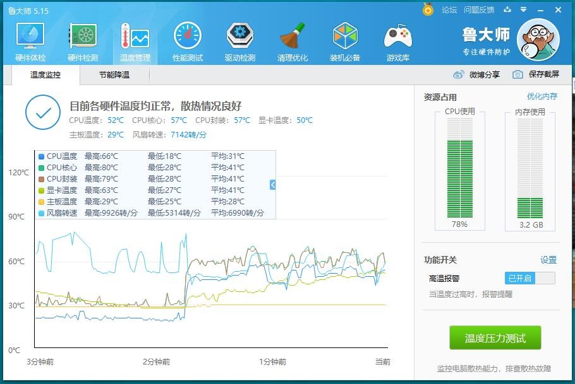This screenshot has height=384, width=575.
Task: Click the blue checkmark status circle
Action: pyautogui.click(x=43, y=112)
